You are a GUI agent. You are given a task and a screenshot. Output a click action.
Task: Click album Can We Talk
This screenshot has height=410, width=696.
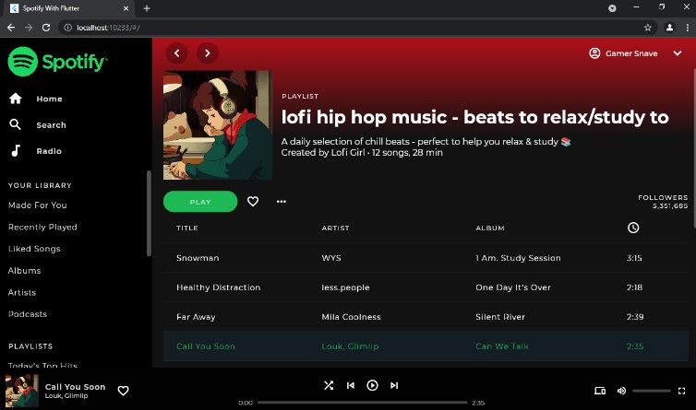502,346
